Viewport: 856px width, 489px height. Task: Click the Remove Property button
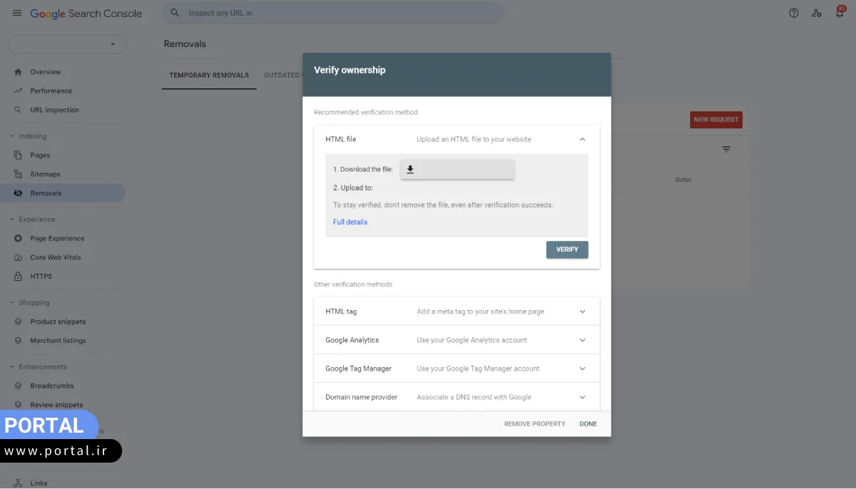click(534, 424)
